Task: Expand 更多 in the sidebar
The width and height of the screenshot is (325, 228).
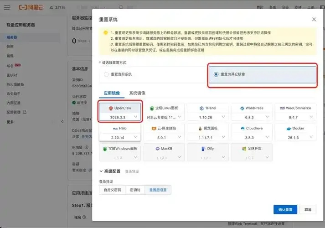Action: point(10,122)
